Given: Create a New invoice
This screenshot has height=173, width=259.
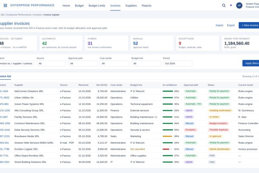Looking at the screenshot, I should click(249, 25).
